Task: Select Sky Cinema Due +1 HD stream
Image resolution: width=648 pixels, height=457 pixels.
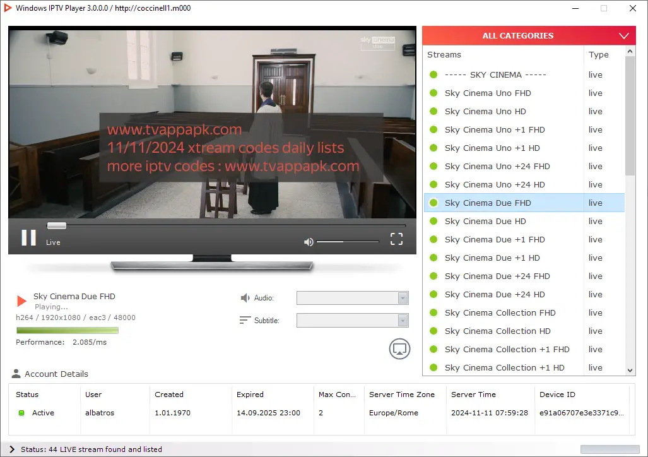Action: point(524,258)
